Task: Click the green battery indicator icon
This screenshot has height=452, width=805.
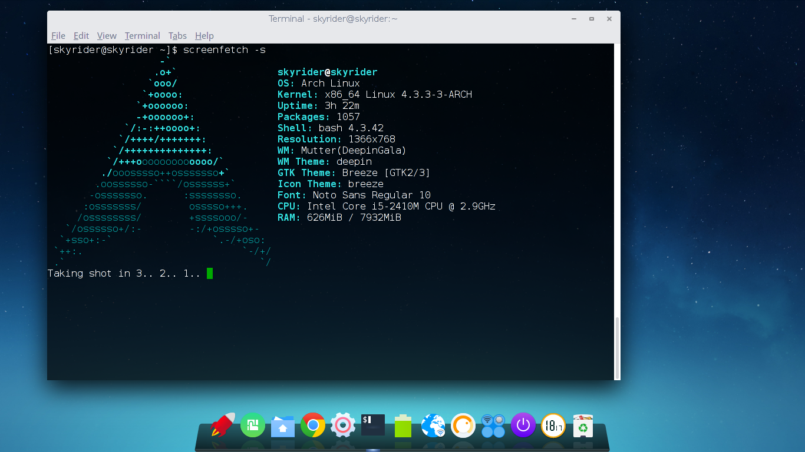Action: point(403,426)
